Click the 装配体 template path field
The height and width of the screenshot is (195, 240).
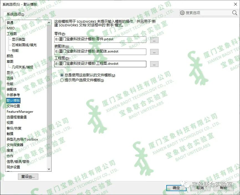[x=100, y=52]
